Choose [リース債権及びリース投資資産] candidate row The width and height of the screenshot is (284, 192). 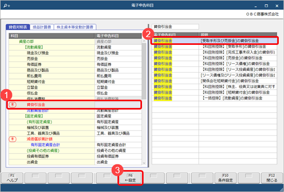[214, 75]
